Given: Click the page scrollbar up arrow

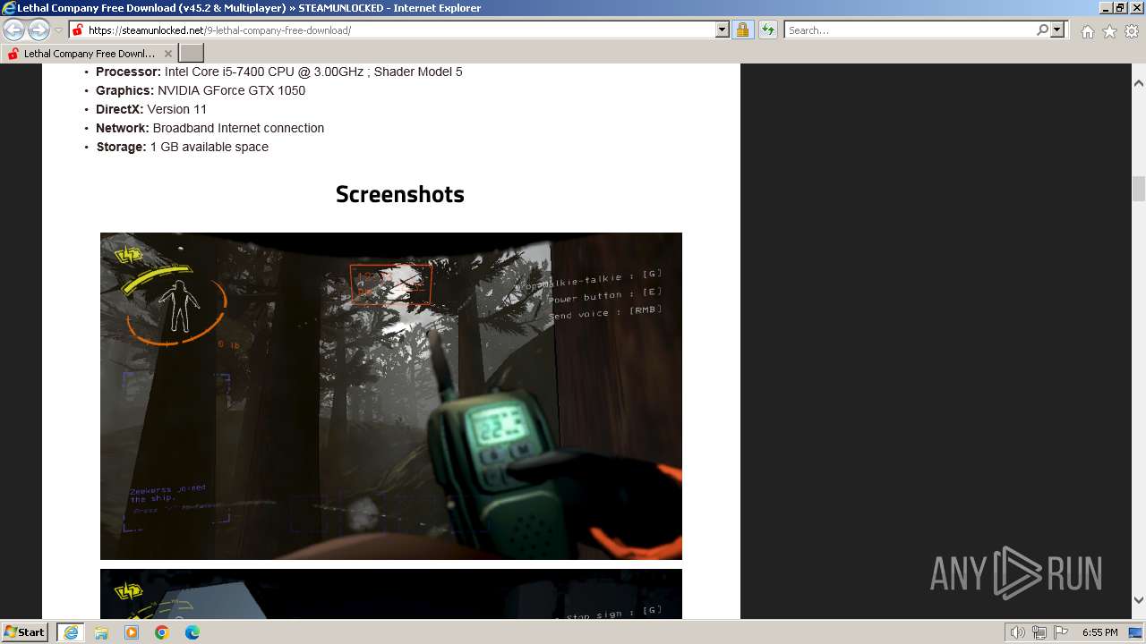Looking at the screenshot, I should 1139,82.
